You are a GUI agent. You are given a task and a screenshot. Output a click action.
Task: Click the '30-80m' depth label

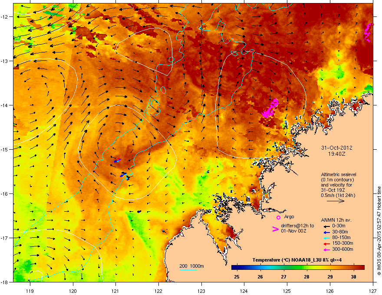(x=340, y=232)
